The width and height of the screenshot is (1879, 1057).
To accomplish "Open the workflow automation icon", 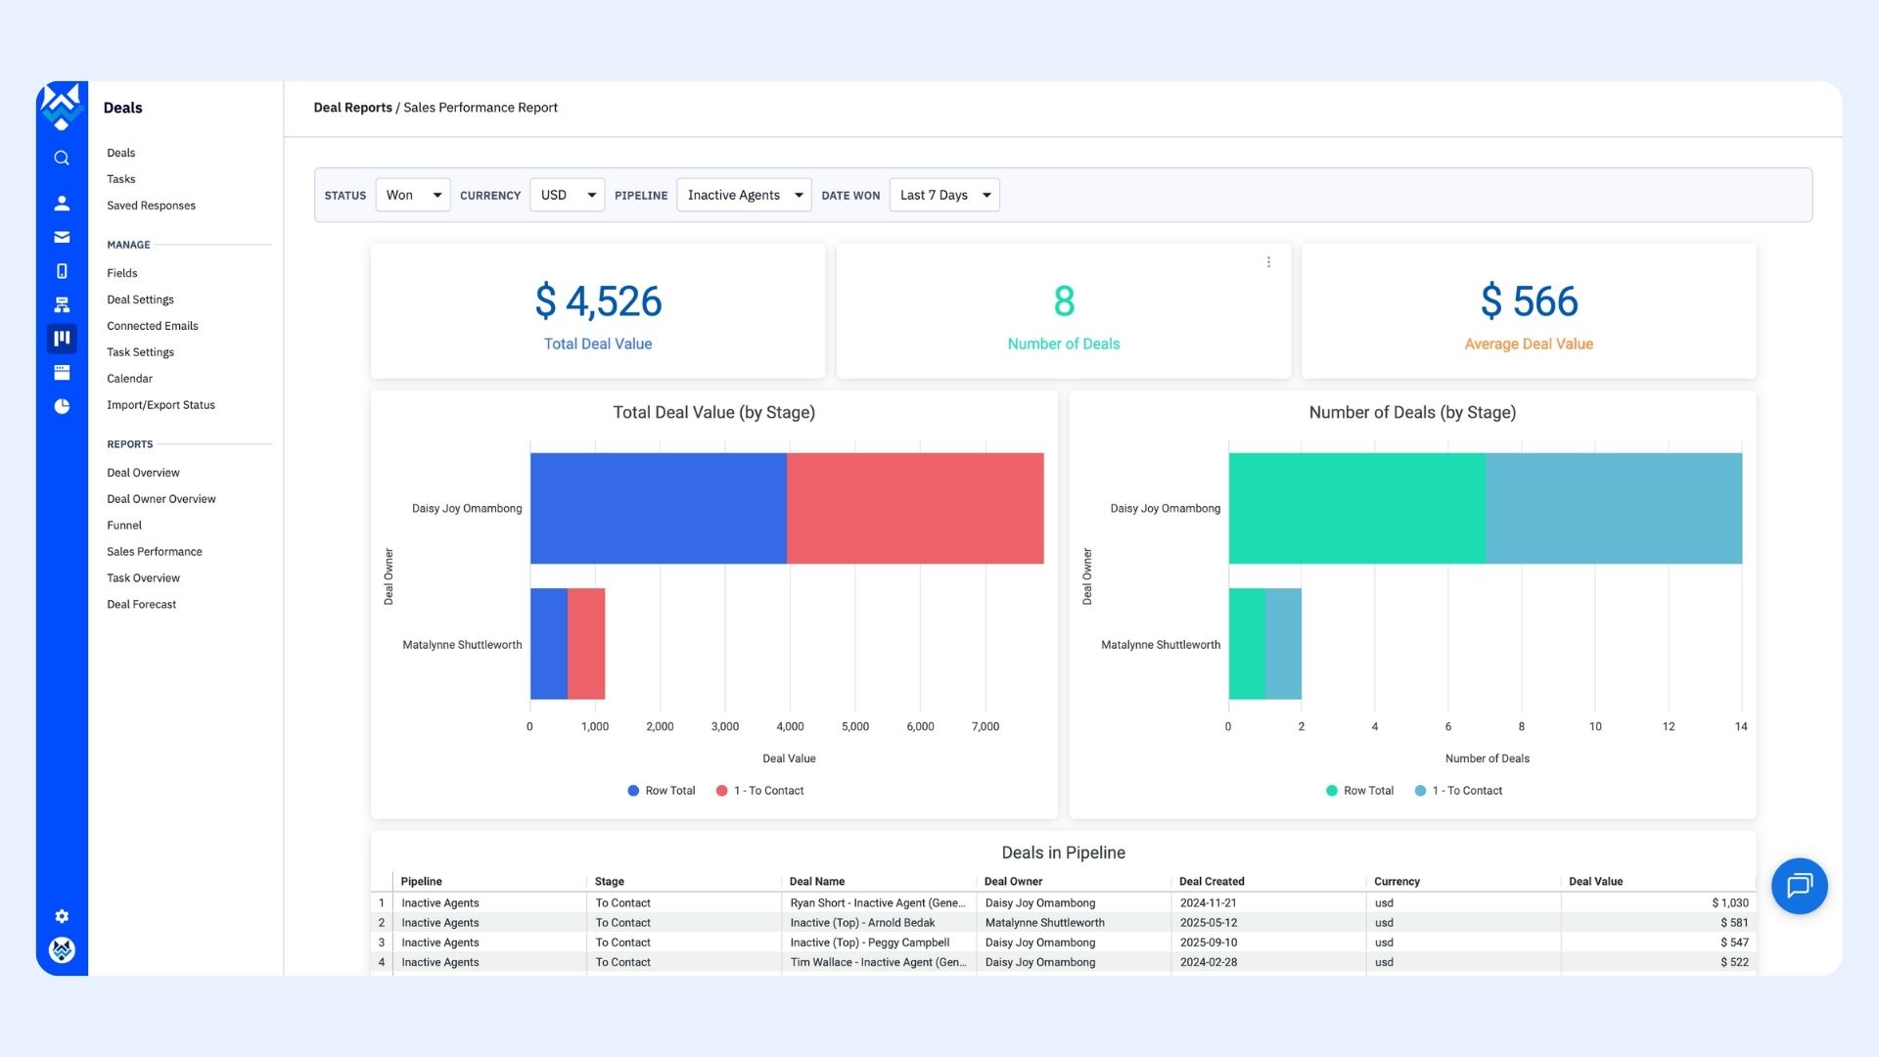I will (x=61, y=304).
